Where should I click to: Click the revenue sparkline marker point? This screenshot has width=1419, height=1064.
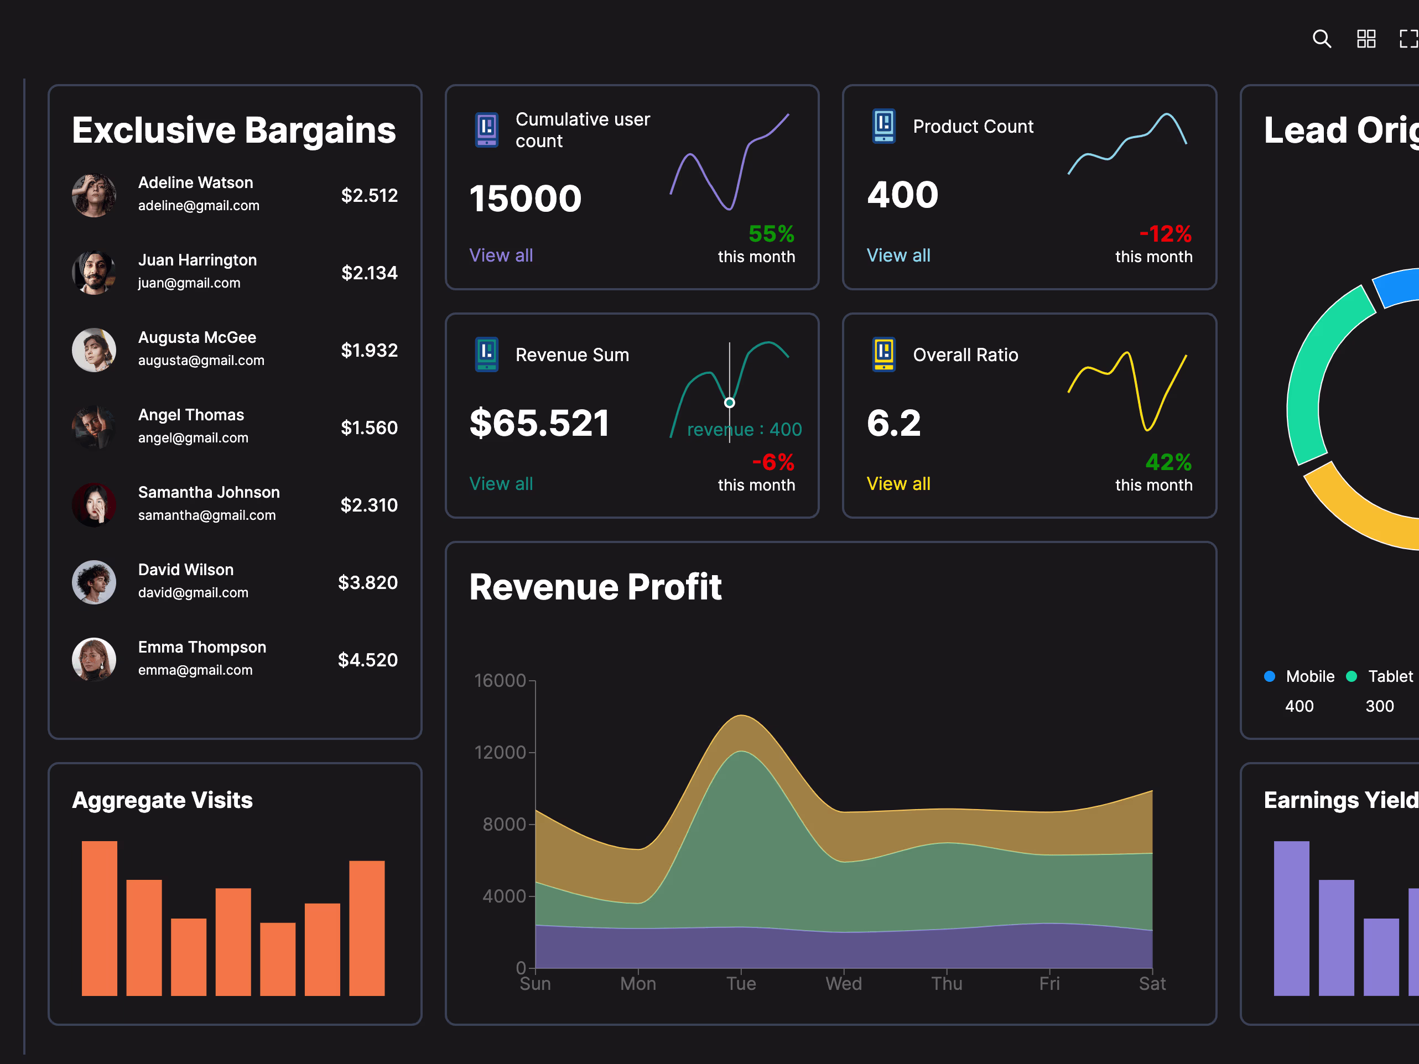(729, 403)
